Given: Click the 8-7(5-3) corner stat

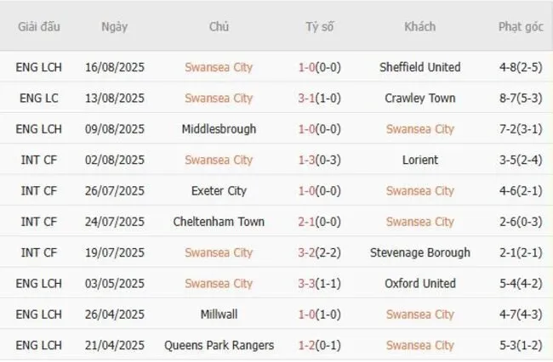Looking at the screenshot, I should tap(521, 98).
